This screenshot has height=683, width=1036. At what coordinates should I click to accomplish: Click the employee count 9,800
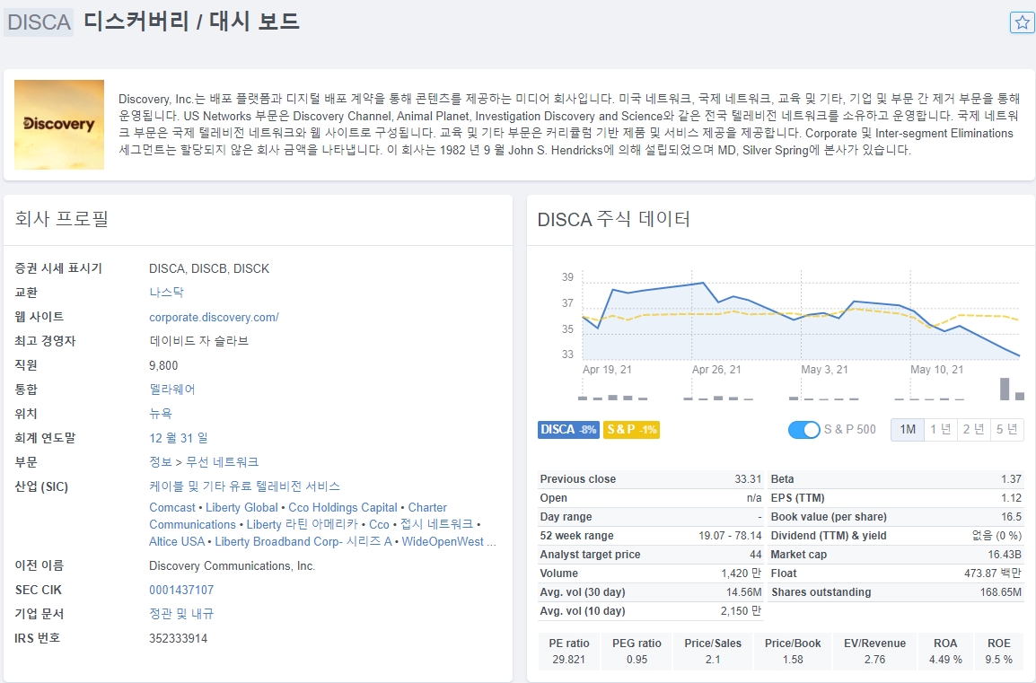click(163, 365)
